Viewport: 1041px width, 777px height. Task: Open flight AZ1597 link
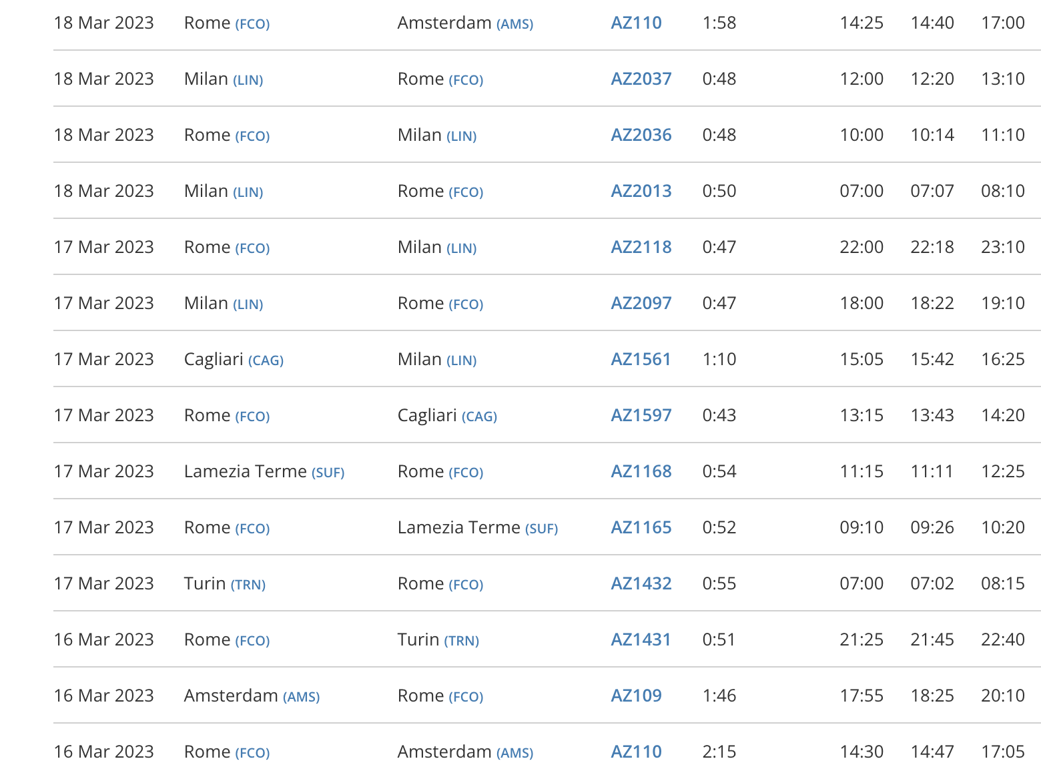[x=641, y=415]
